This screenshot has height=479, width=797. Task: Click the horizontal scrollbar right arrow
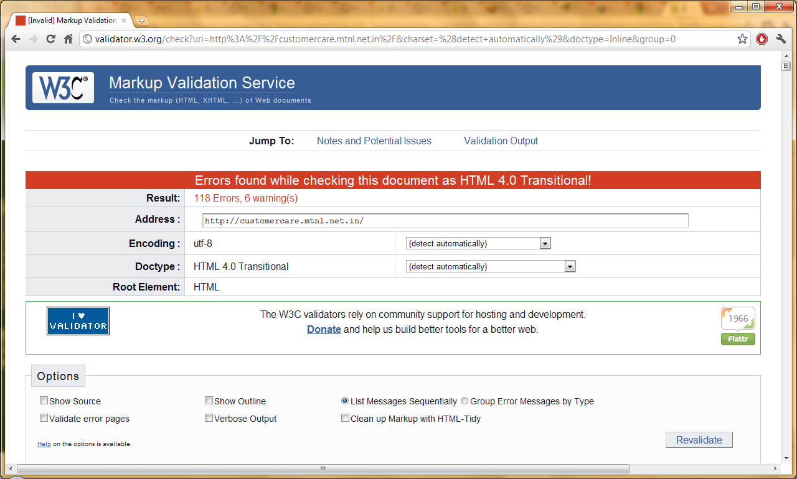[775, 468]
